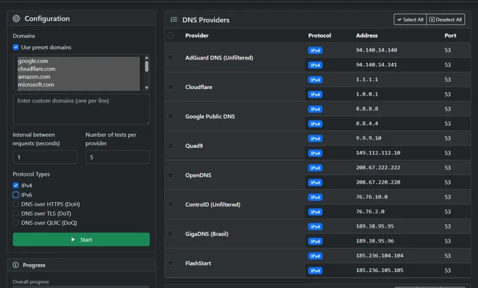Viewport: 478px width, 288px height.
Task: Select the Google Public DNS checkbox
Action: pos(171,116)
